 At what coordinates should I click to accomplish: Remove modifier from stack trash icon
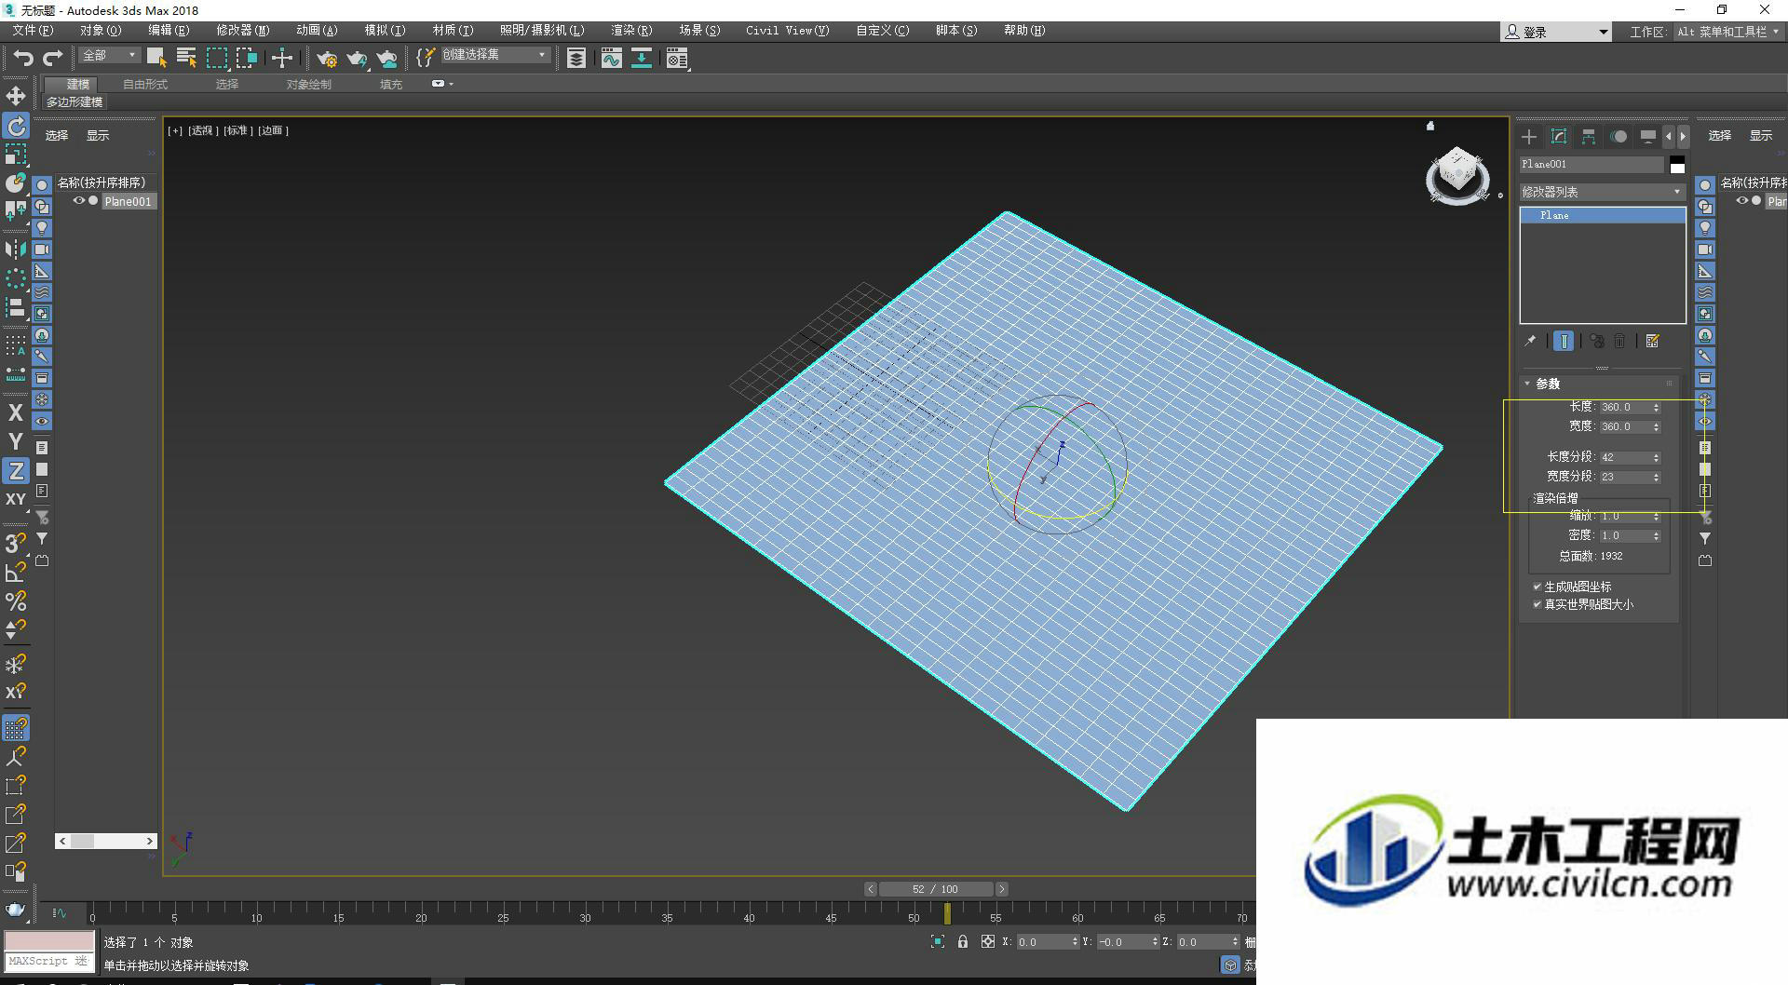pos(1619,342)
